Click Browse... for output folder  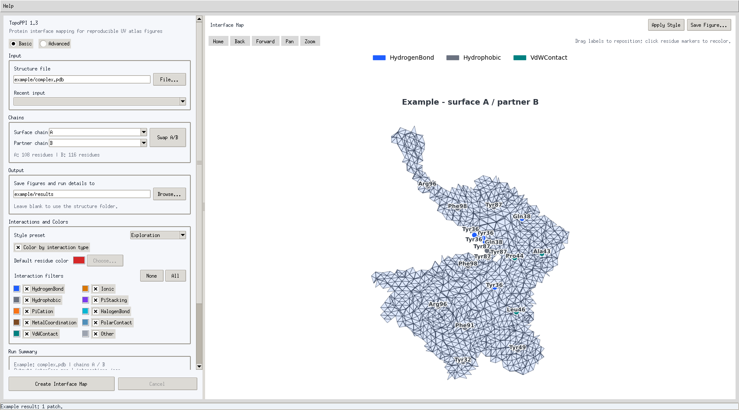tap(169, 194)
